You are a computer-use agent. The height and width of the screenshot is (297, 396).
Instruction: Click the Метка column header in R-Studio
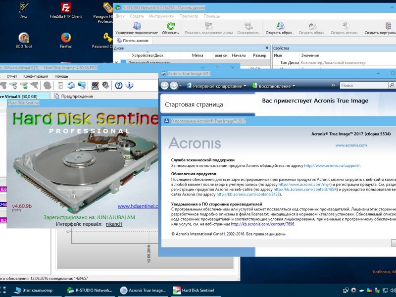pyautogui.click(x=198, y=55)
